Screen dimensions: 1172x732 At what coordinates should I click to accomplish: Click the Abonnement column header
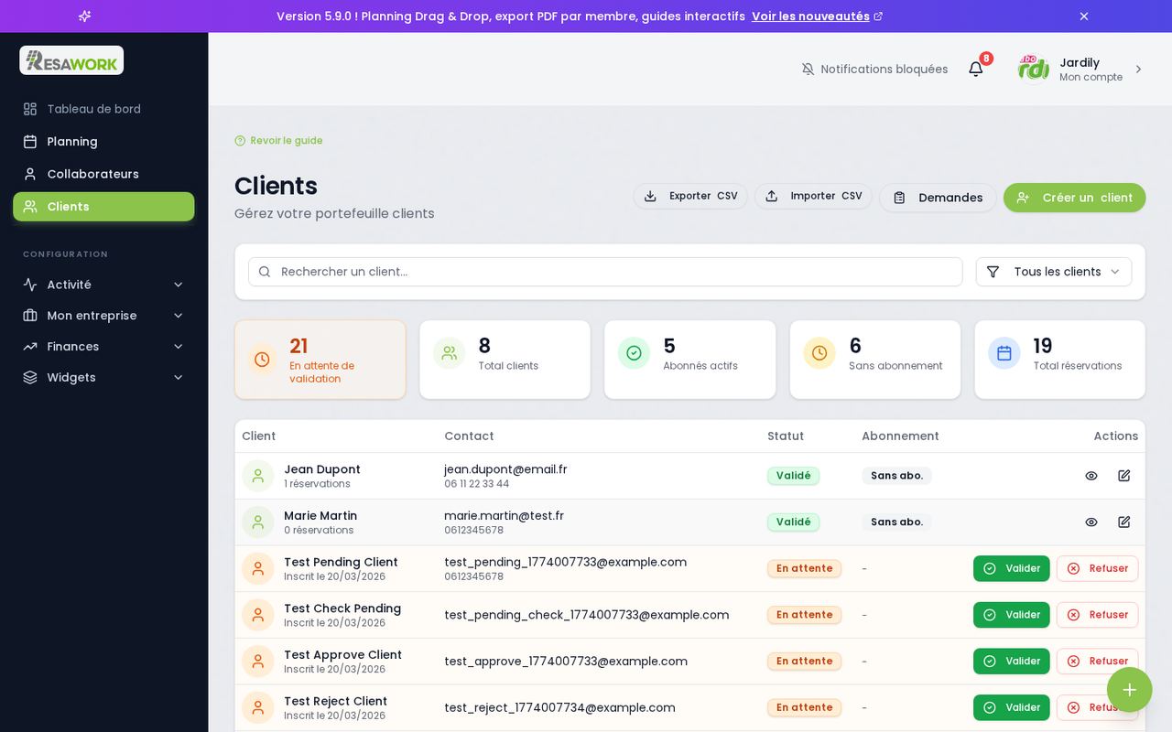[x=900, y=436]
